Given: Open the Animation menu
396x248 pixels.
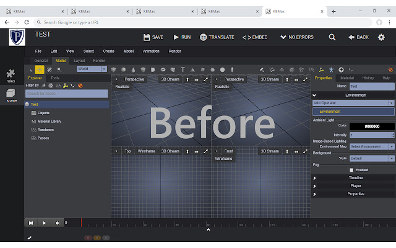Looking at the screenshot, I should pyautogui.click(x=150, y=51).
